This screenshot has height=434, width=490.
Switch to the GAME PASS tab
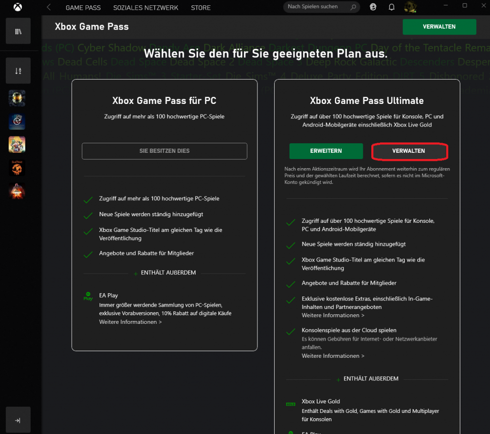[83, 8]
